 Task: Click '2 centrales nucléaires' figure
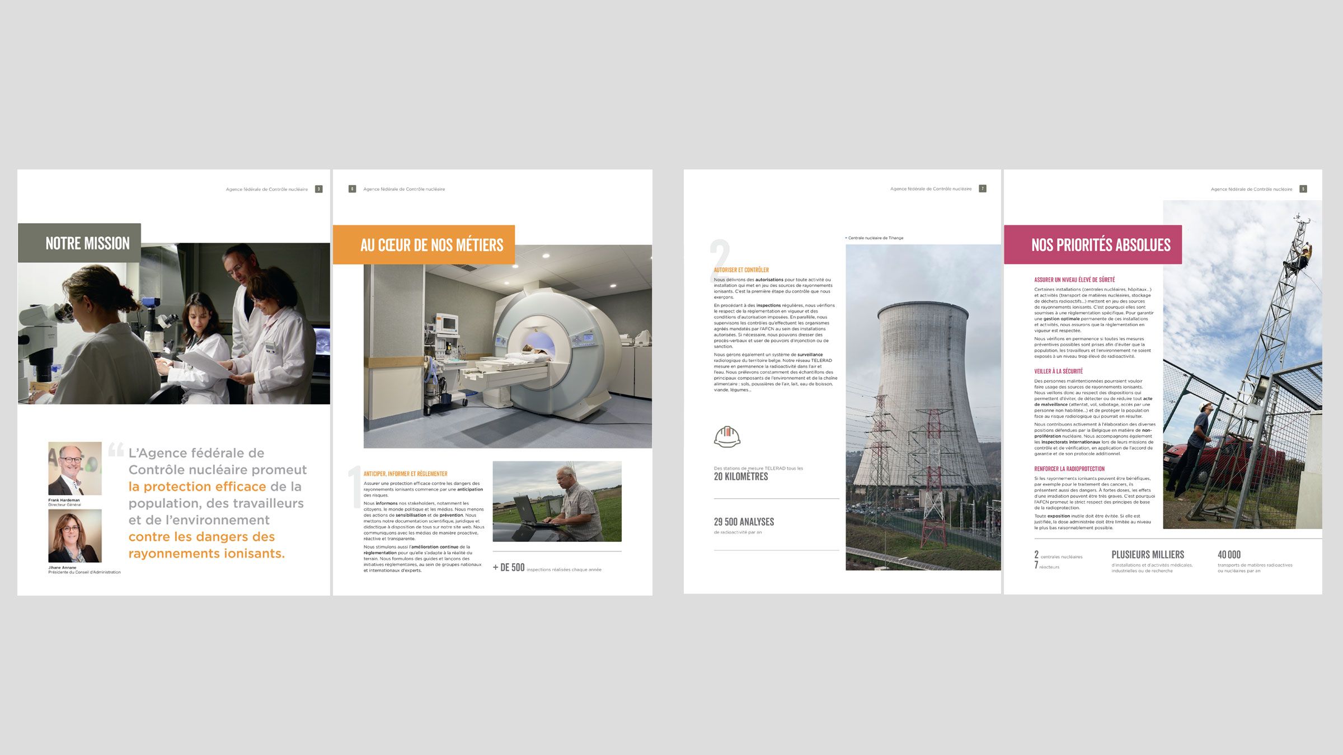pyautogui.click(x=1058, y=555)
